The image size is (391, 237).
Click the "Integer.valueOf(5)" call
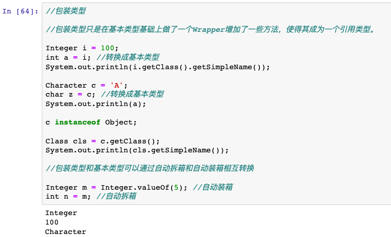pos(144,187)
